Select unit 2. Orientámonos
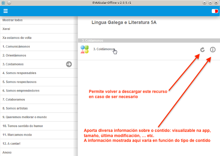 (x=14, y=55)
